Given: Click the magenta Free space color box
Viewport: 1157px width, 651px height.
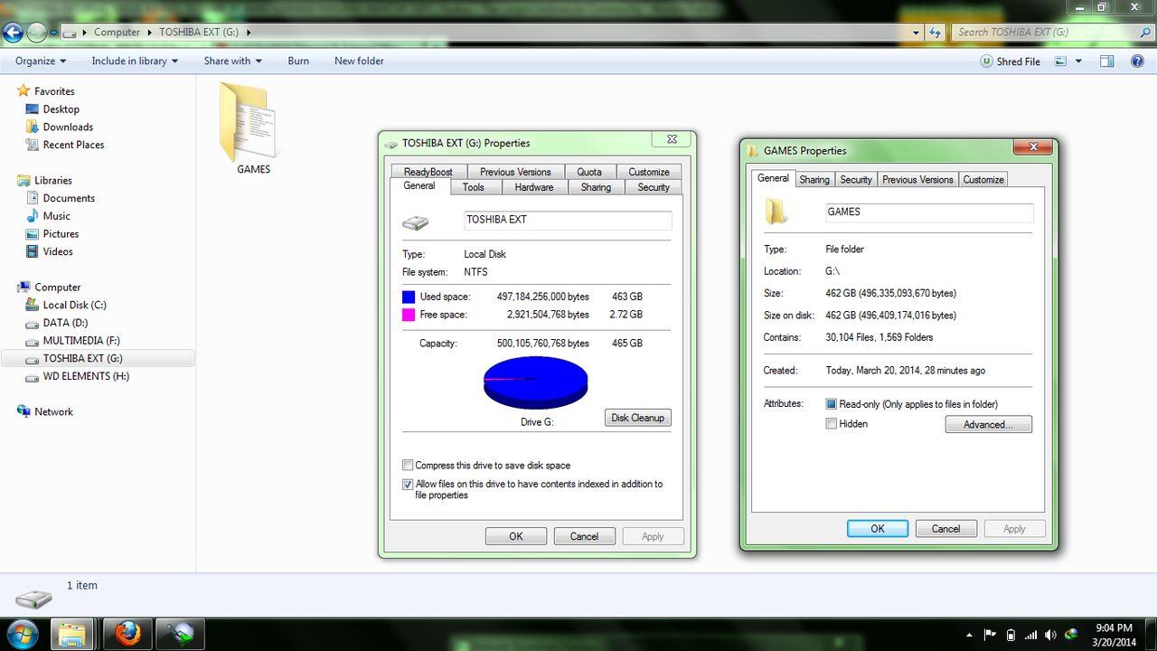Looking at the screenshot, I should point(409,315).
